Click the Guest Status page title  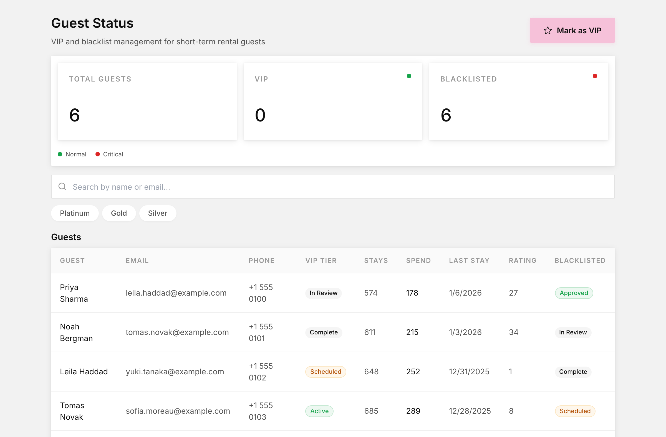[x=92, y=23]
